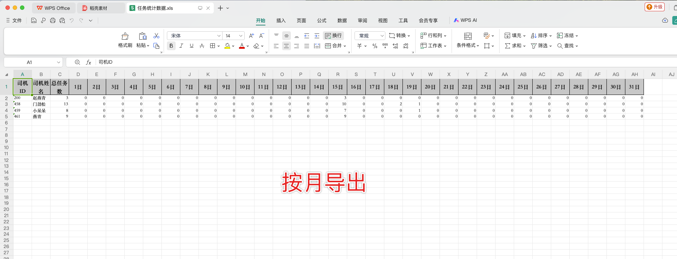Click the Find (查找) button

568,46
